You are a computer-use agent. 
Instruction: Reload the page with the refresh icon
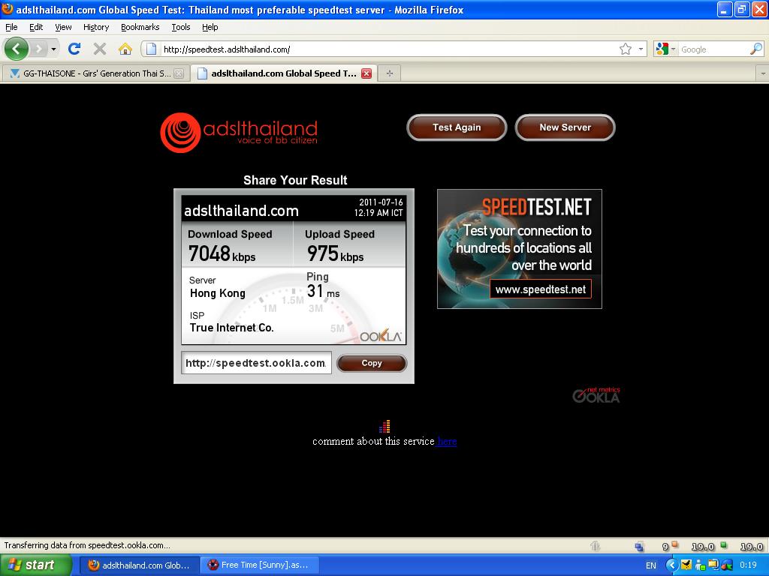[74, 49]
